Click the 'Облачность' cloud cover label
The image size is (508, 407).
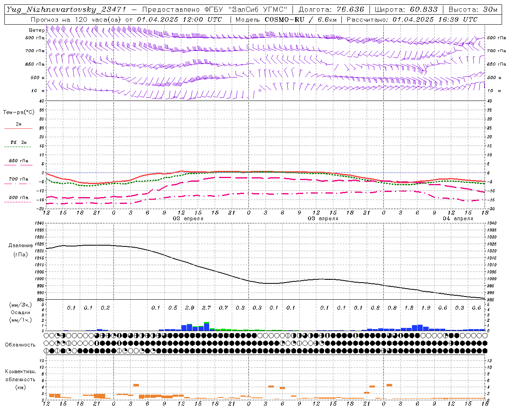20,345
